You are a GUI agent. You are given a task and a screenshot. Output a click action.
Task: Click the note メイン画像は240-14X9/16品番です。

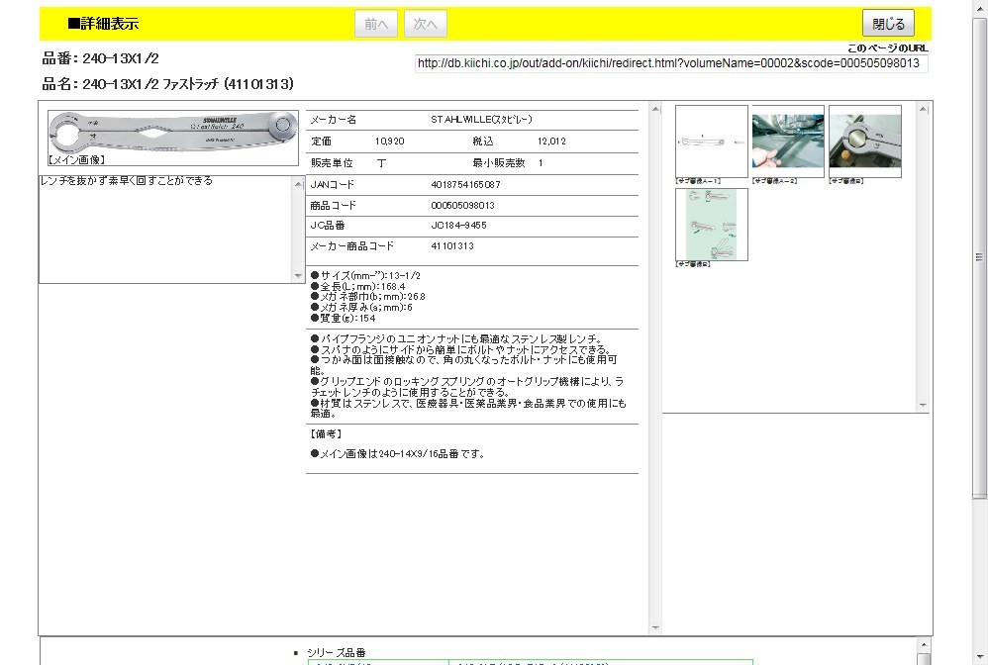pos(398,454)
